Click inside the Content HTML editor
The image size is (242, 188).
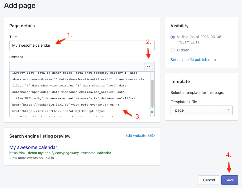click(x=80, y=94)
